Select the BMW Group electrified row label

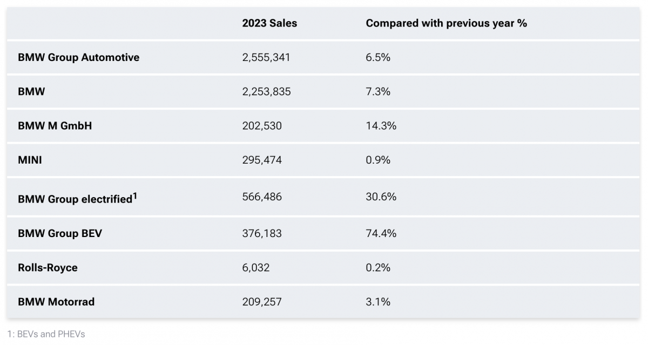pos(75,199)
